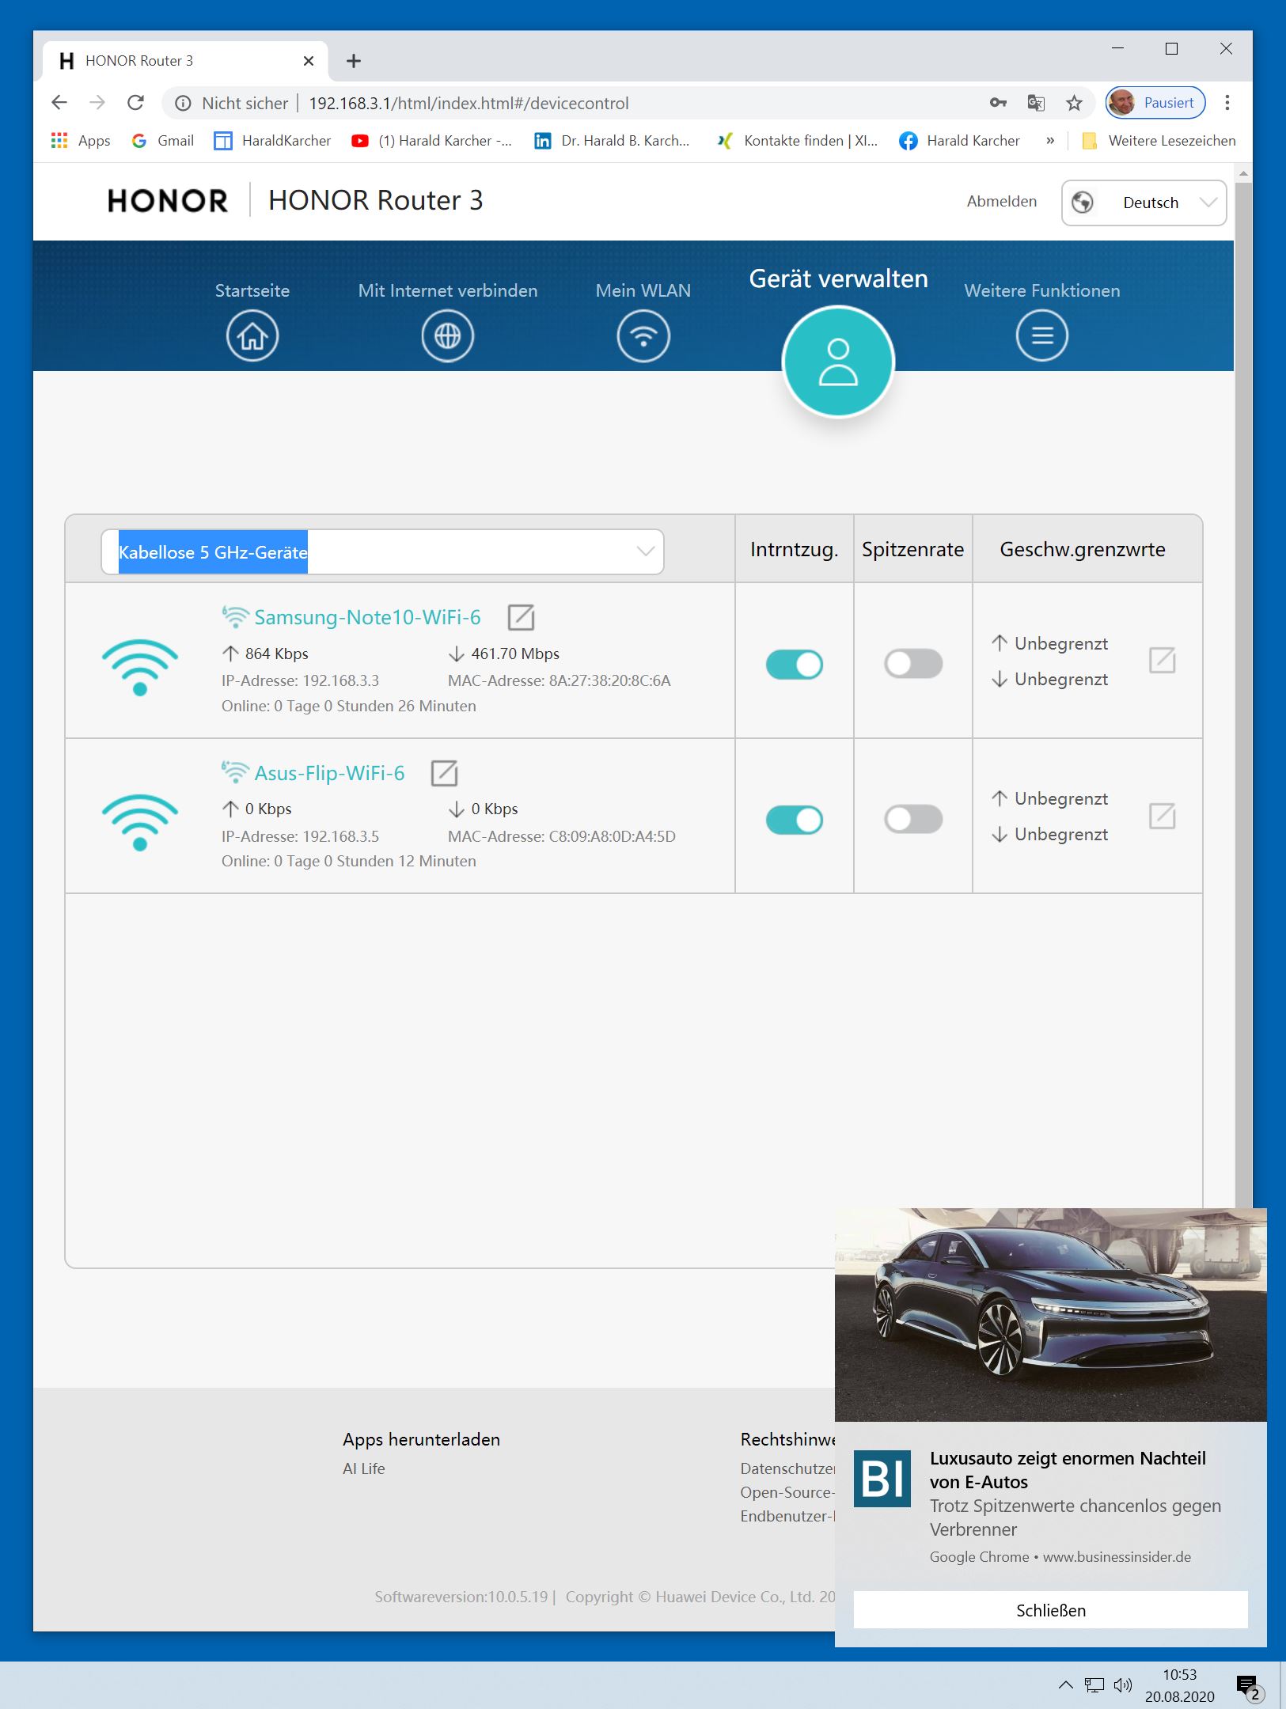
Task: Open the Gmail bookmark
Action: (x=163, y=141)
